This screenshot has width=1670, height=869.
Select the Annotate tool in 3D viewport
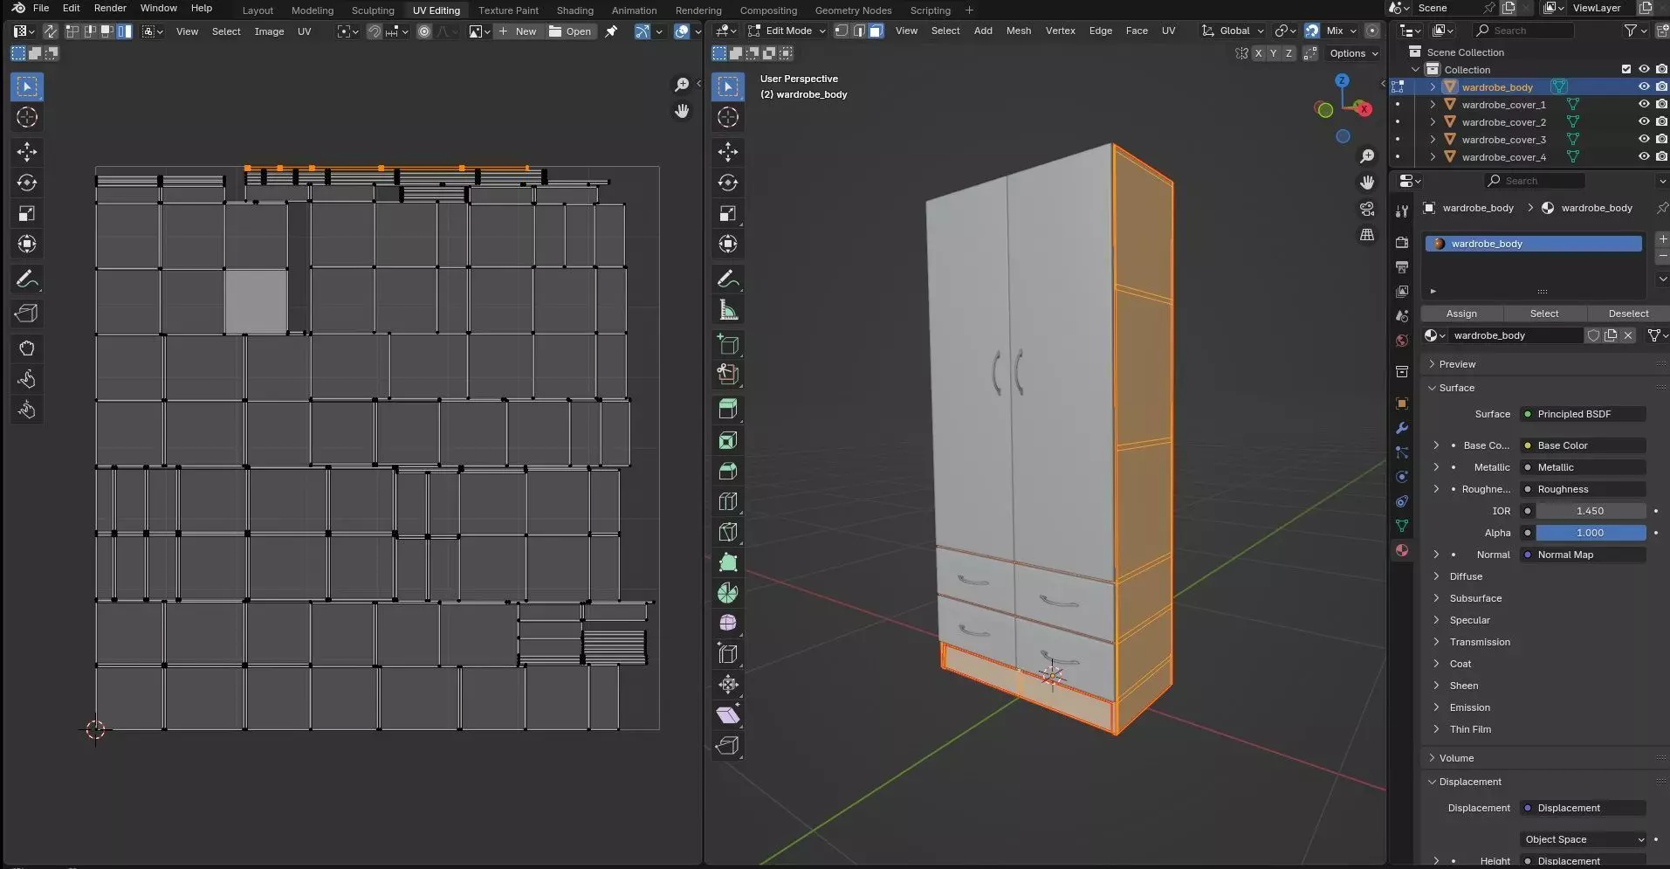[x=728, y=279]
